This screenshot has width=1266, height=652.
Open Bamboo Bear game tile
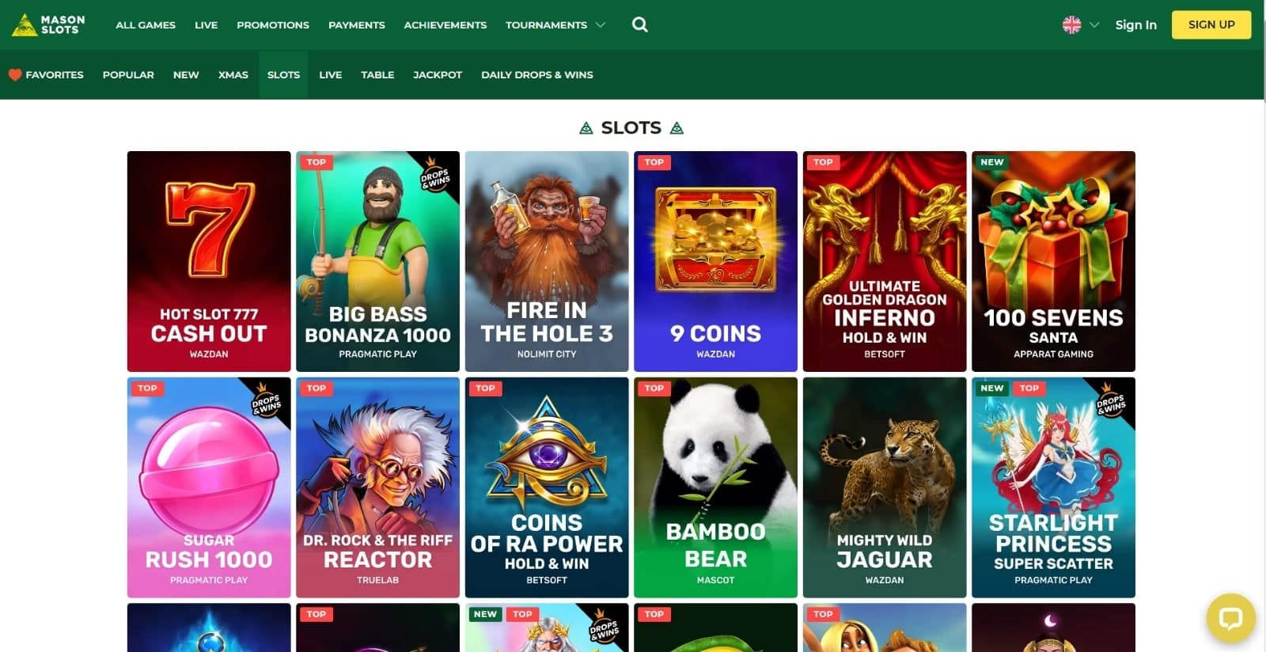tap(715, 487)
